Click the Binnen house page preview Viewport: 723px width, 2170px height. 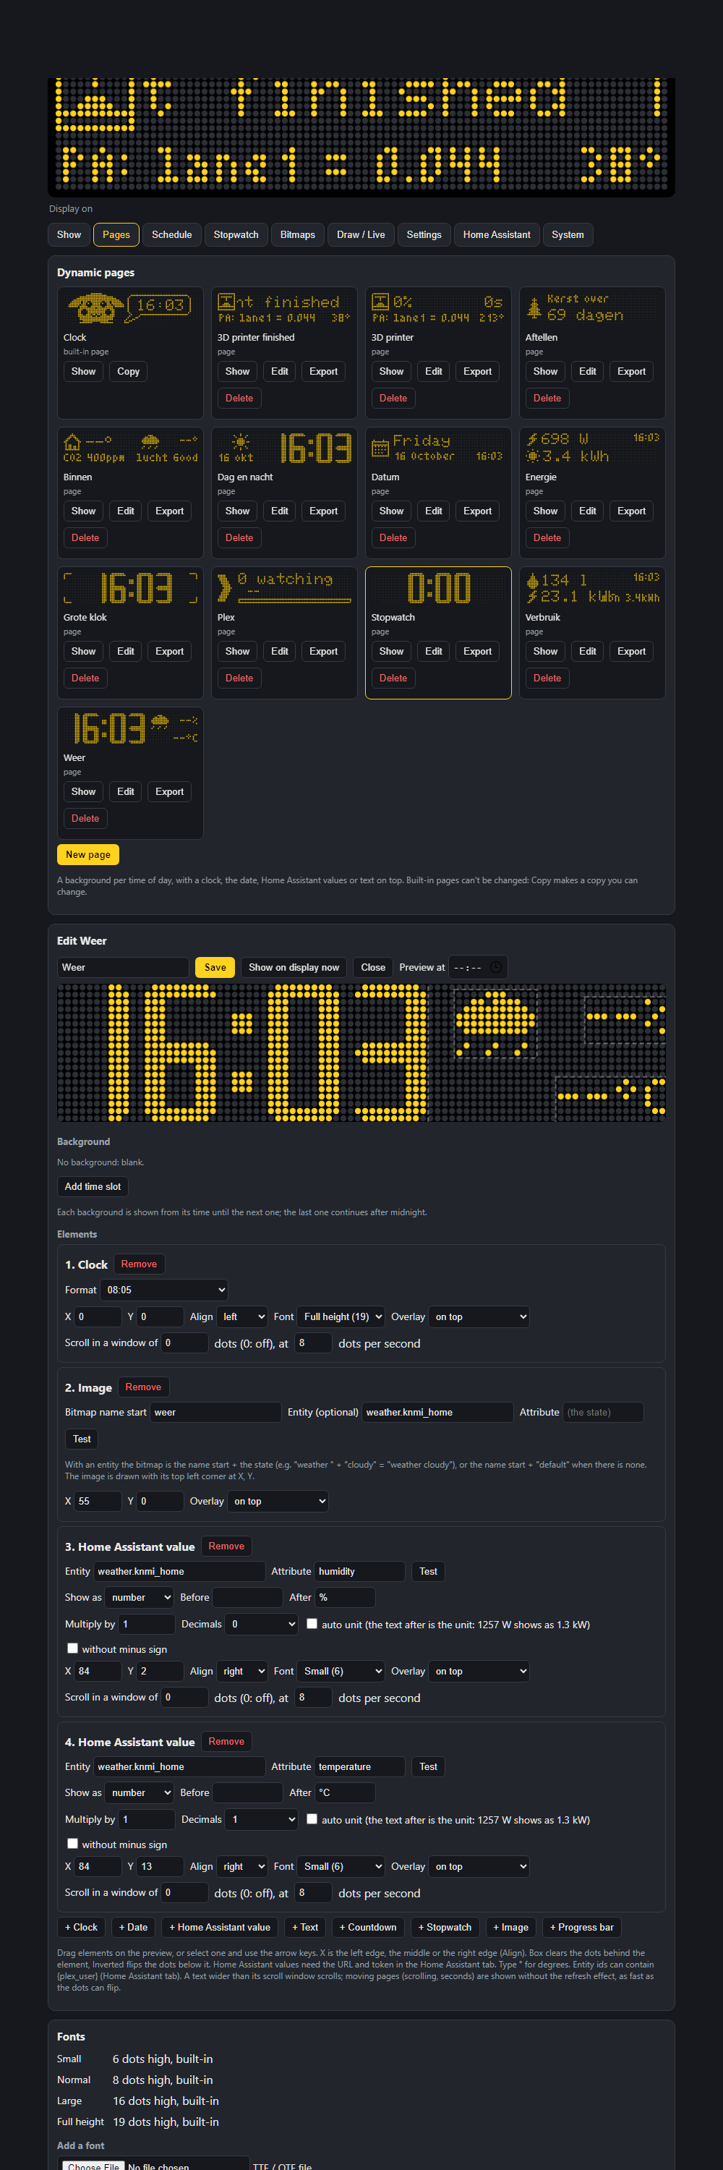point(130,448)
